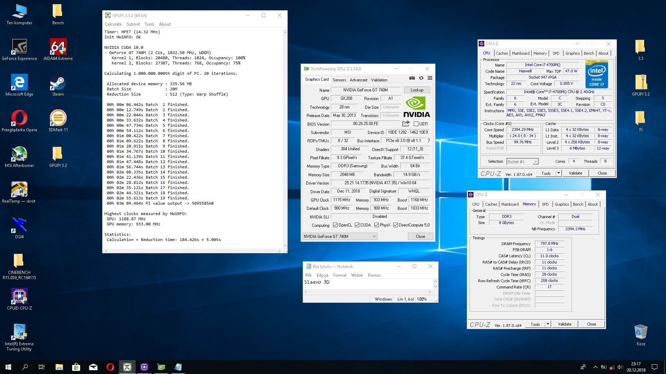The height and width of the screenshot is (374, 666).
Task: Click the BIOS version share/export icon
Action: click(406, 124)
